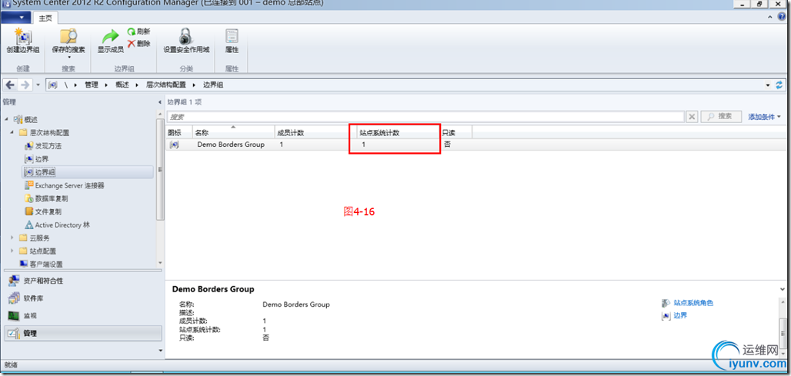The width and height of the screenshot is (791, 376).
Task: Select 文件复制 tree item
Action: [x=43, y=211]
